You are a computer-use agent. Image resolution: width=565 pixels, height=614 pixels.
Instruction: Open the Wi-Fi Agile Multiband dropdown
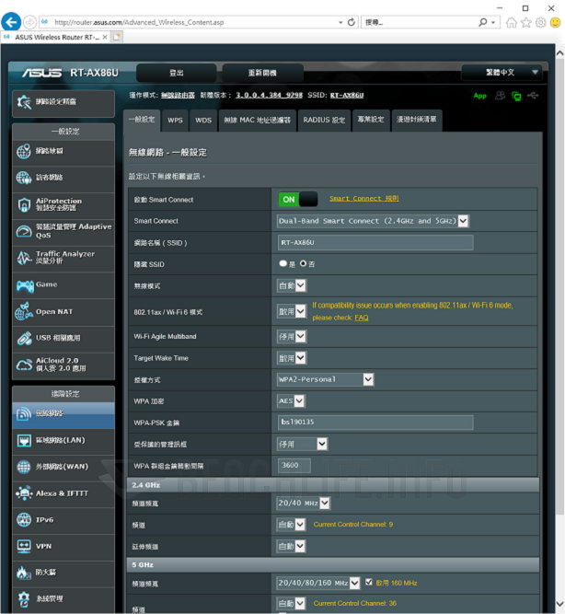coord(292,336)
